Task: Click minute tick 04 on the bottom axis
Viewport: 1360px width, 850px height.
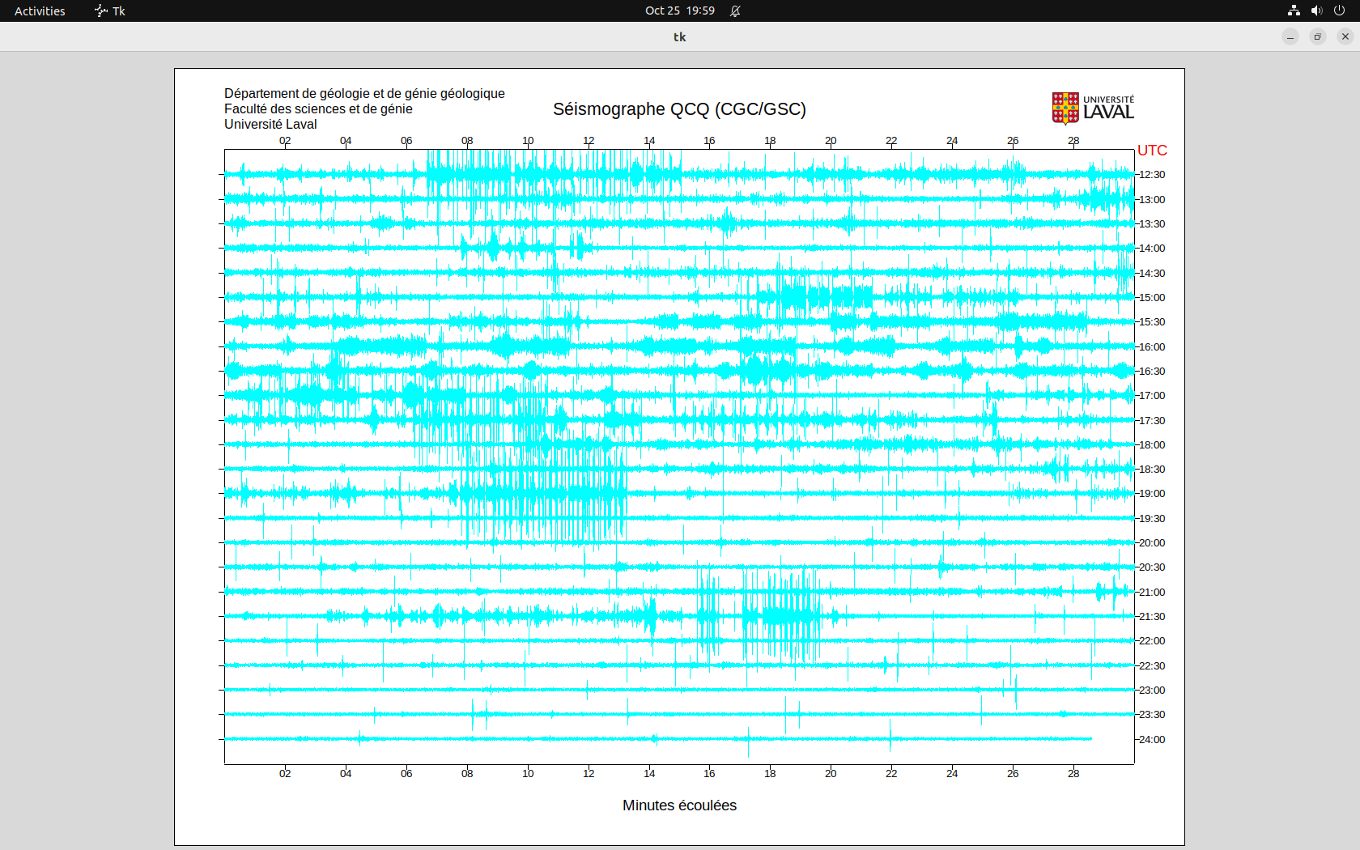Action: coord(346,774)
